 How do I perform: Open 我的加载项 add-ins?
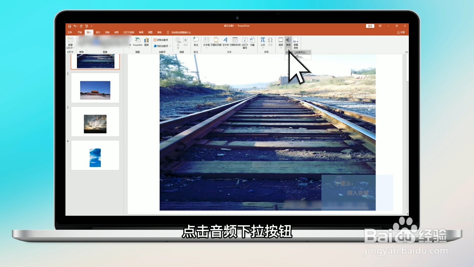[x=161, y=46]
